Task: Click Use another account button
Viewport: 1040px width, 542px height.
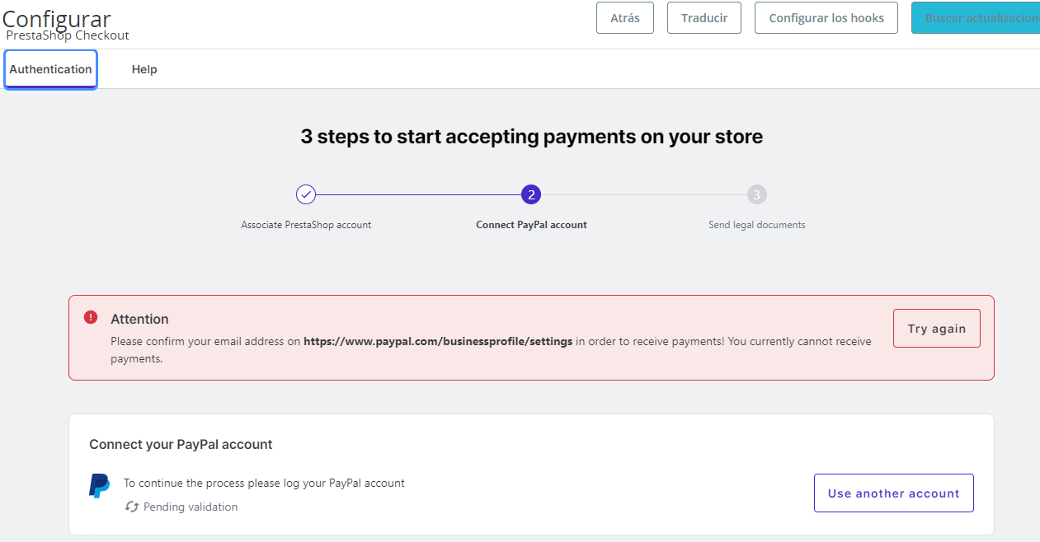Action: pos(893,493)
